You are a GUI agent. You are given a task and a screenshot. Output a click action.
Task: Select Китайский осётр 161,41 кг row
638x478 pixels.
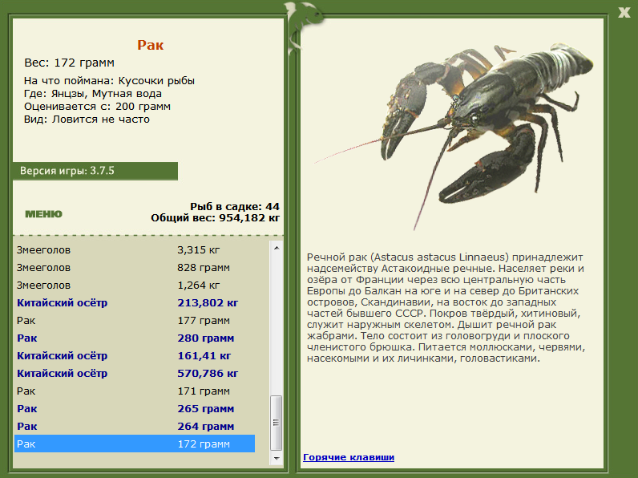tap(135, 356)
